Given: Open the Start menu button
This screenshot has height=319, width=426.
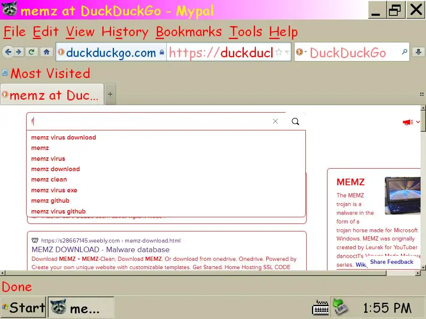Looking at the screenshot, I should pos(23,307).
